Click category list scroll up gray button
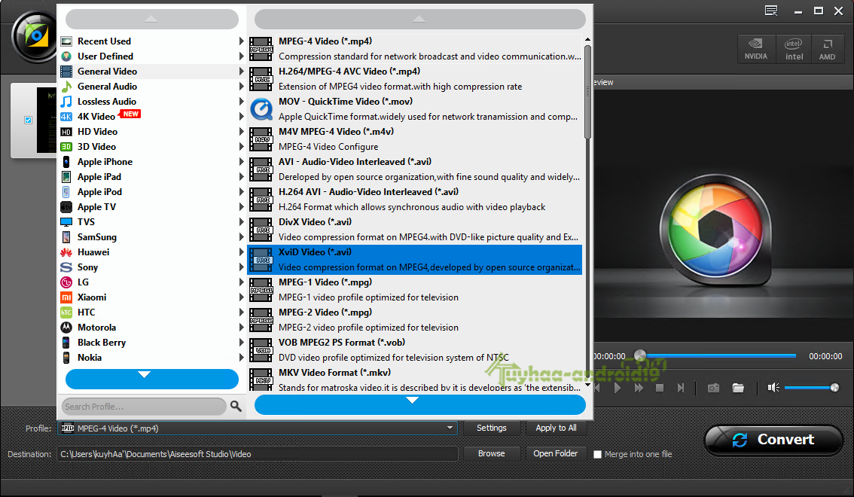Screen dimensions: 854x497 tap(152, 19)
